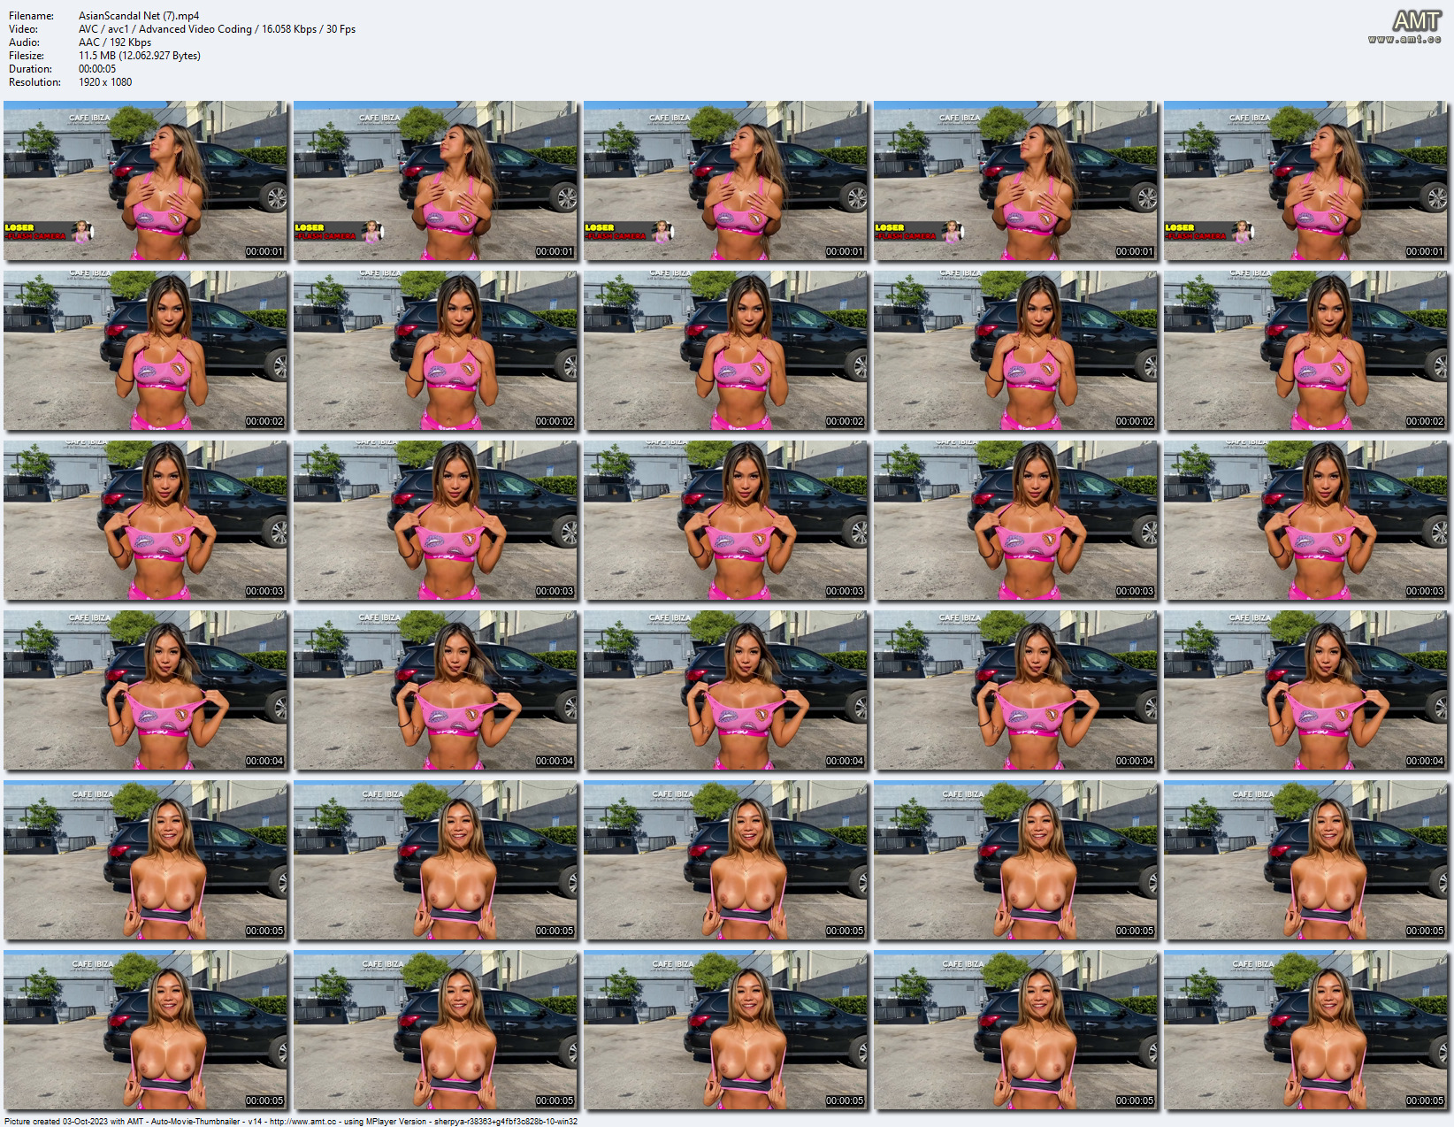Click the '1920 x 1080' resolution value
The image size is (1454, 1127).
(x=105, y=82)
